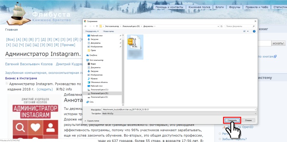This screenshot has height=142, width=287.
Task: Click the change view icon in the dialog toolbar
Action: coord(244,31)
